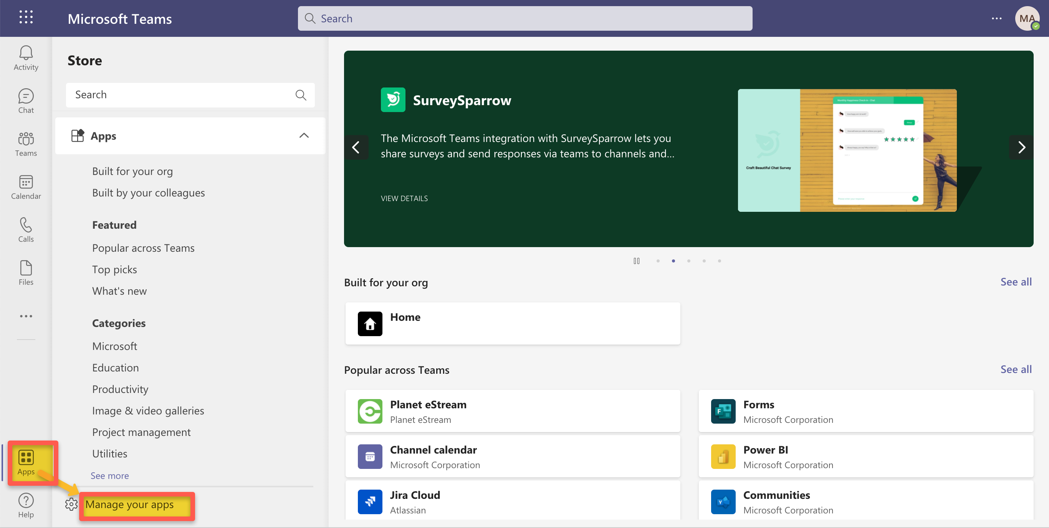Open Settings and more menu in header
This screenshot has width=1049, height=528.
[996, 18]
